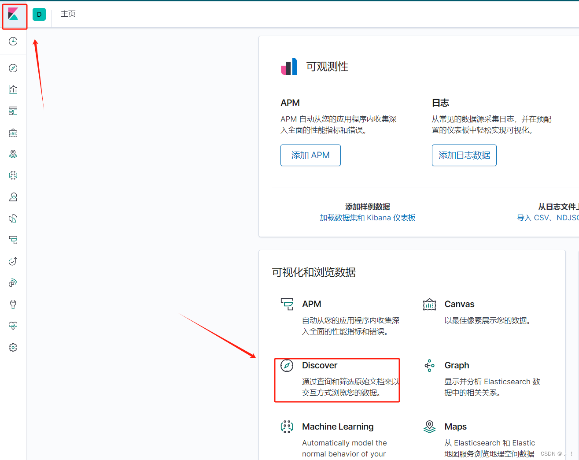Open the D space avatar
This screenshot has width=579, height=460.
tap(39, 14)
